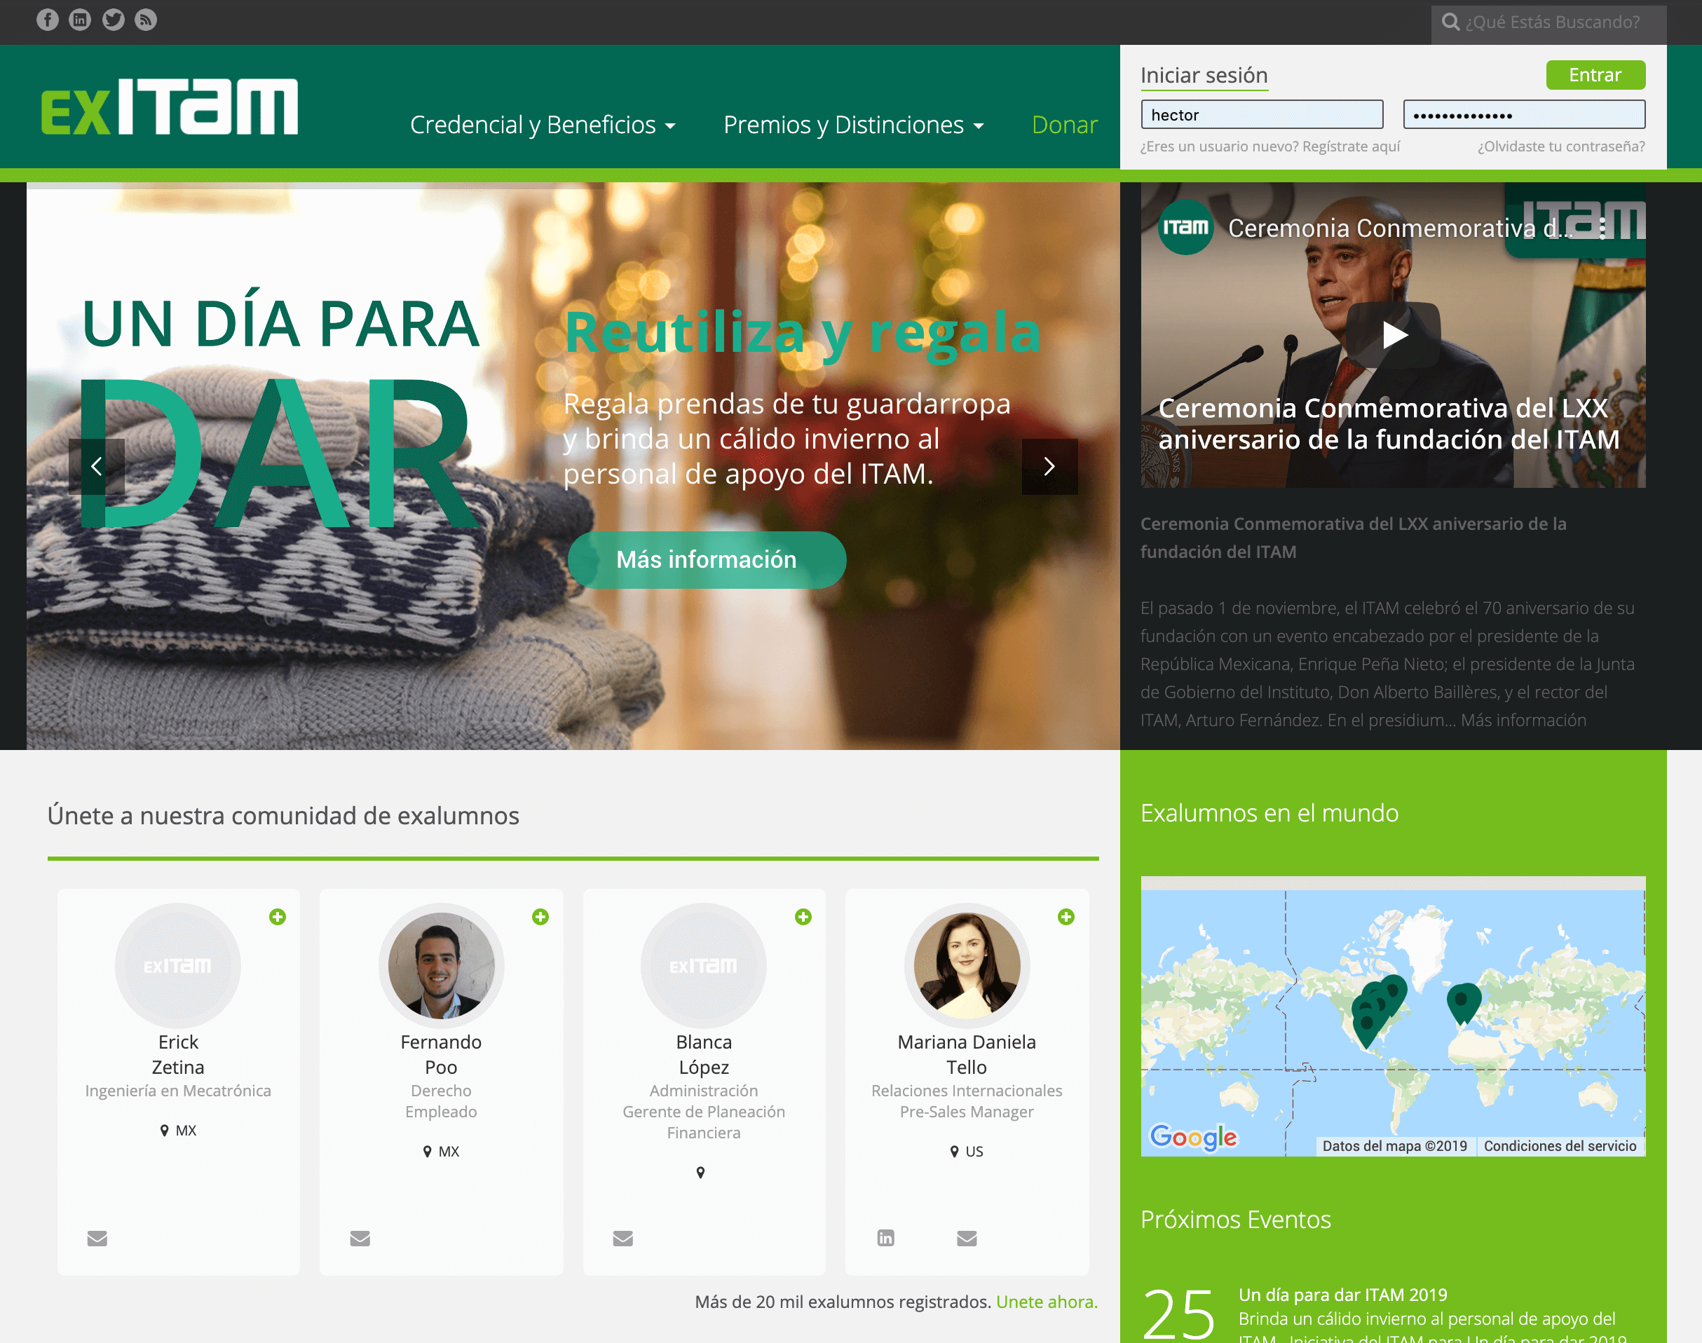Go to previous carousel slide arrow
This screenshot has width=1702, height=1343.
click(x=97, y=466)
